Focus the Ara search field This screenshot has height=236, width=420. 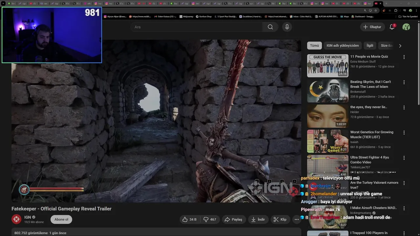[x=197, y=27]
